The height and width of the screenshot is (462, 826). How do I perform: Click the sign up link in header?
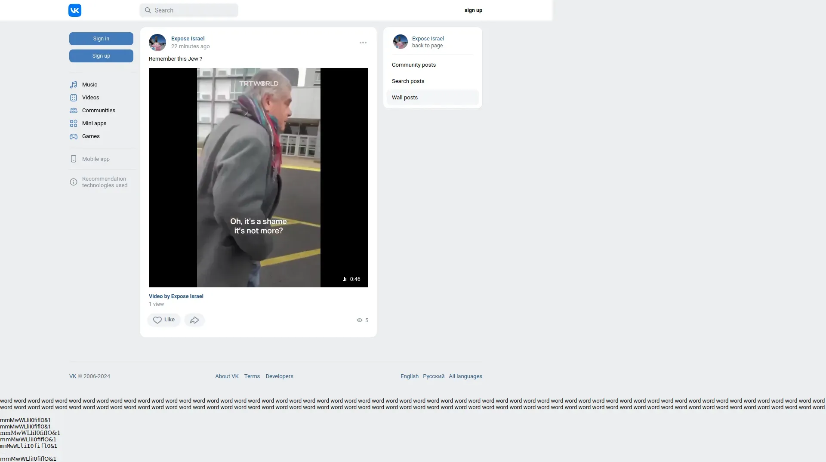[473, 10]
